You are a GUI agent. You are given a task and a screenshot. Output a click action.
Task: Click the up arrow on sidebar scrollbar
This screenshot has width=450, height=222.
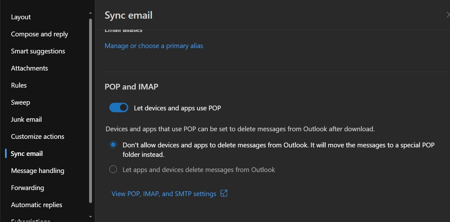[x=90, y=12]
